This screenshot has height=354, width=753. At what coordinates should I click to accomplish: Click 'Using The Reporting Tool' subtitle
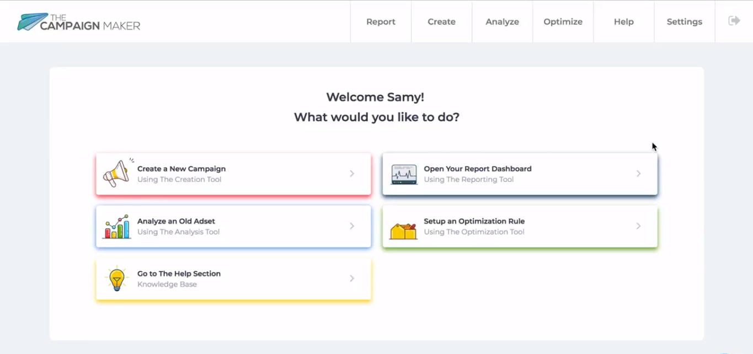[x=468, y=179]
